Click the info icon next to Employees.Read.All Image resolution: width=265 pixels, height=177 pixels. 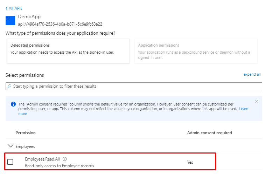tap(64, 159)
